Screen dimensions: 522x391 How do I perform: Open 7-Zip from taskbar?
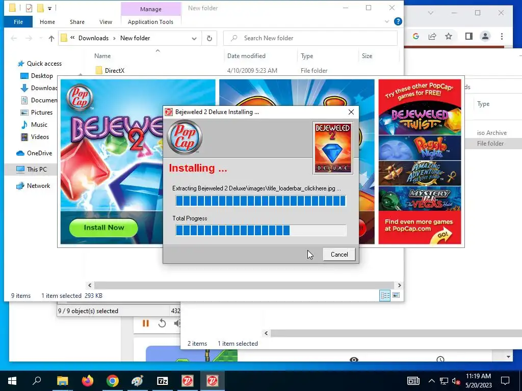163,381
